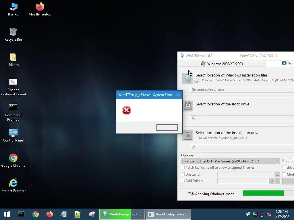Screen dimensions: 294x220
Task: Click the muted volume tray icon
Action: 269,214
